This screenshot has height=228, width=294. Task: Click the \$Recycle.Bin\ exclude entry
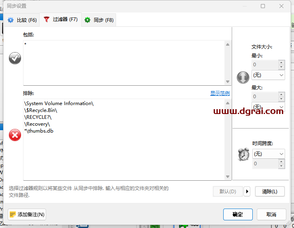(41, 110)
